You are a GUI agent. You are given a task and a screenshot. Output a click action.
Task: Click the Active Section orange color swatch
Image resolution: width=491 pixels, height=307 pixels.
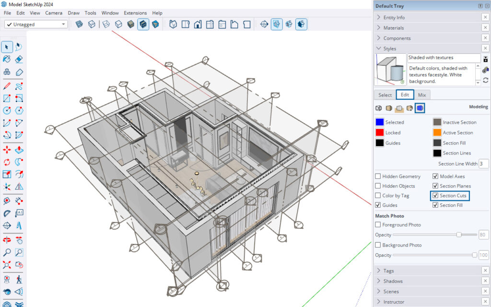click(437, 133)
